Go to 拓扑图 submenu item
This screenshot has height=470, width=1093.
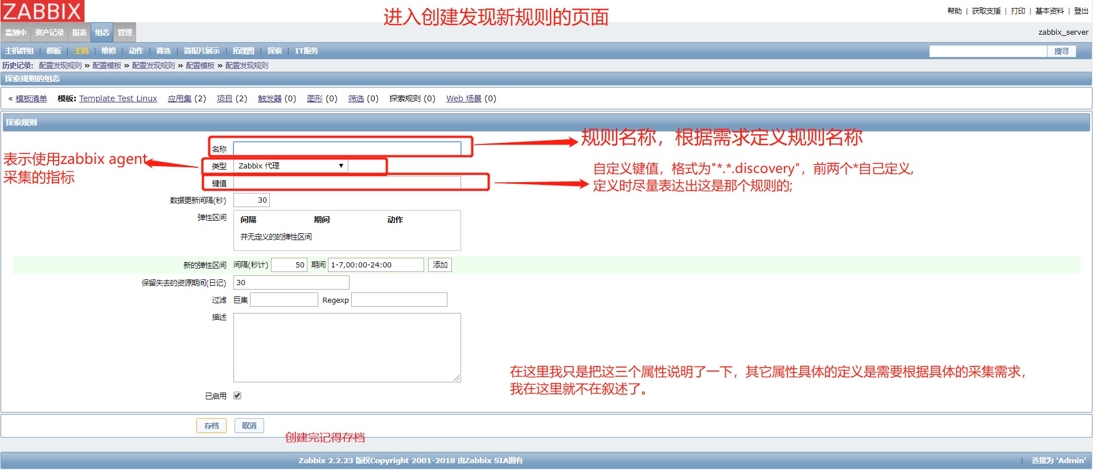click(x=244, y=51)
